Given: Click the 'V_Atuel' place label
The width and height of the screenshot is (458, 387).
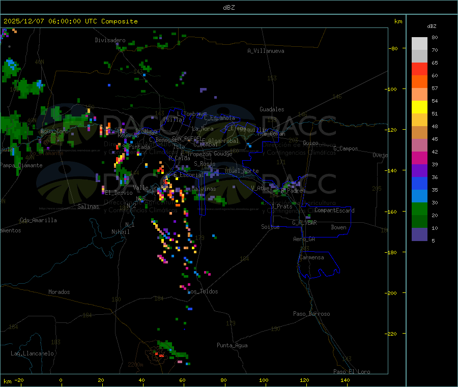Looking at the screenshot, I should click(x=262, y=188).
